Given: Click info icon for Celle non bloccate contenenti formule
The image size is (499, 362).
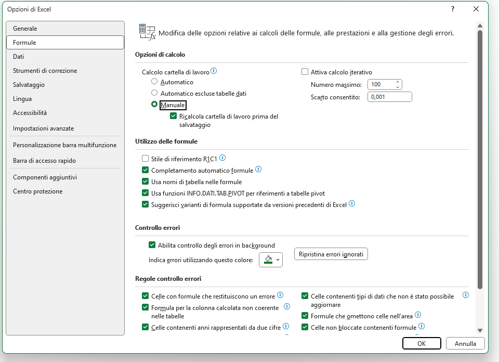Looking at the screenshot, I should pos(422,326).
